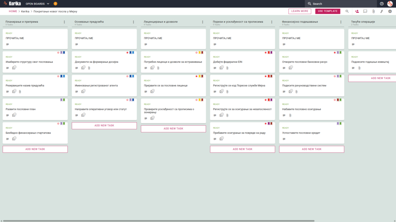The image size is (396, 222).
Task: Open checklist icon on Пријавите се за пословне лиценце
Action: pos(152,91)
